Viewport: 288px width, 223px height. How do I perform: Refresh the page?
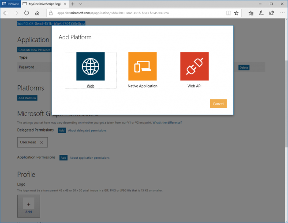(26, 13)
